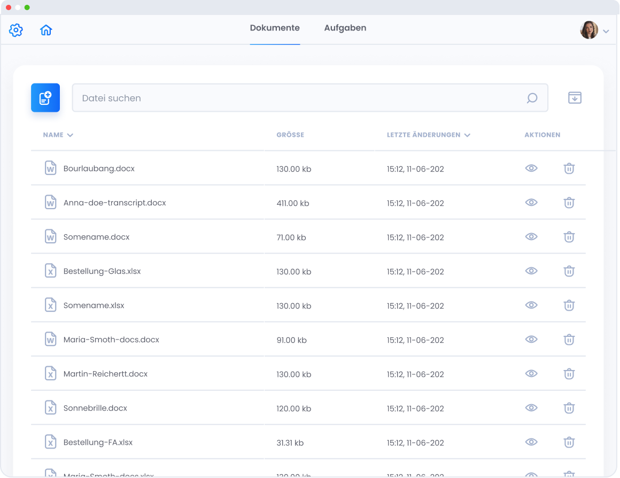Viewport: 620px width, 478px height.
Task: Click the archive download icon beside search
Action: point(575,98)
